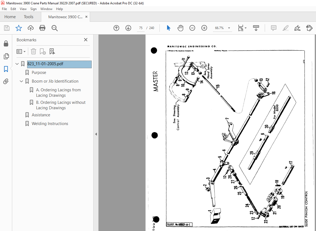Toggle the Bookmarks panel sidebar icon

coord(6,69)
